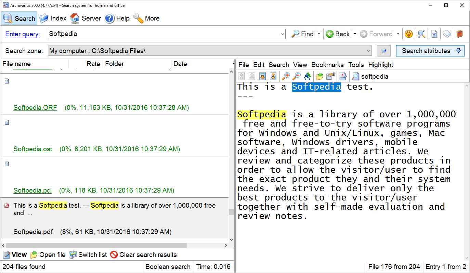Screen dimensions: 470x273
Task: Open the Softpedia.ost file link
Action: tap(33, 149)
